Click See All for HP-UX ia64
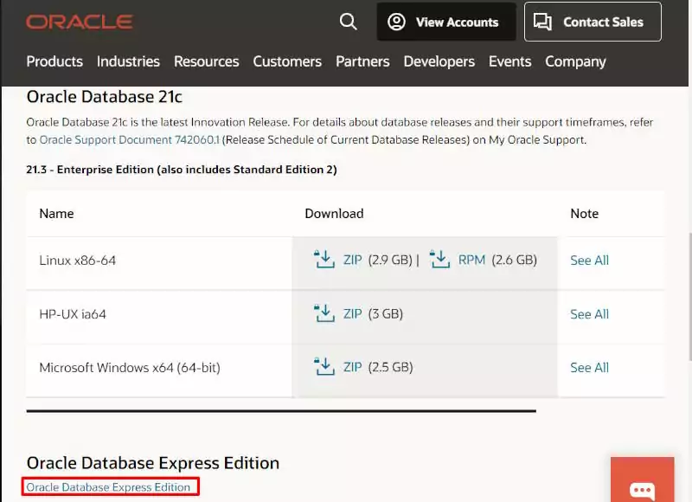Image resolution: width=692 pixels, height=502 pixels. click(x=589, y=314)
